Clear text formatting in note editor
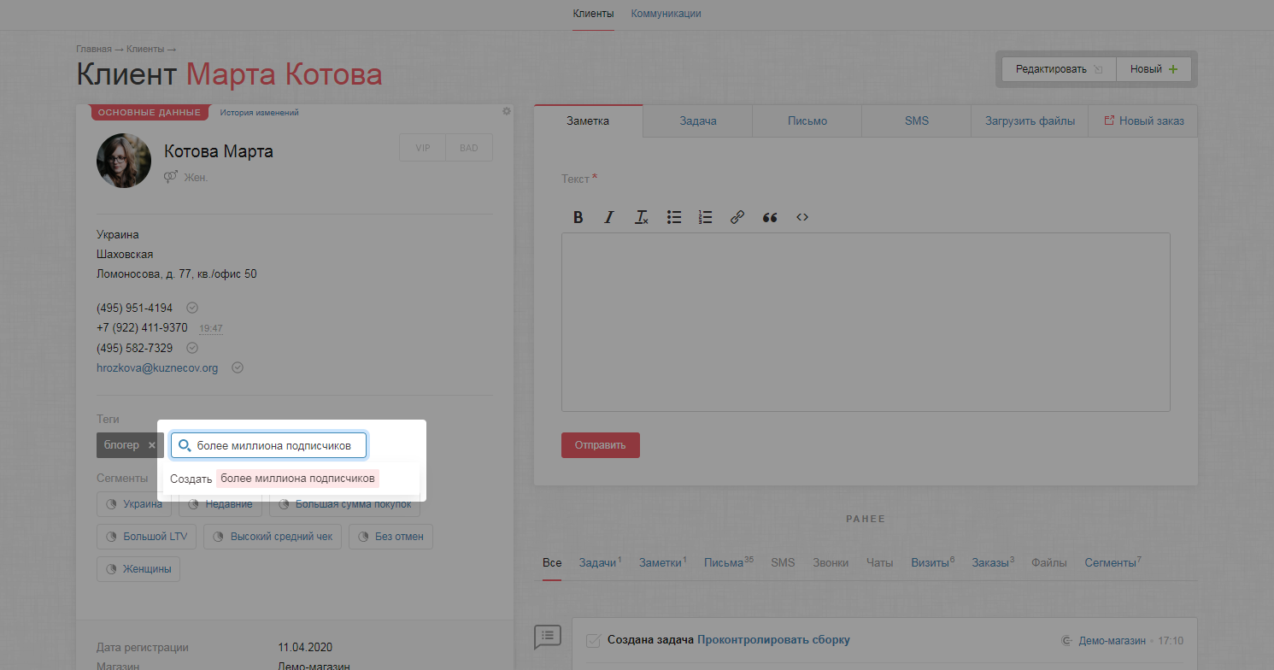1274x670 pixels. tap(642, 217)
